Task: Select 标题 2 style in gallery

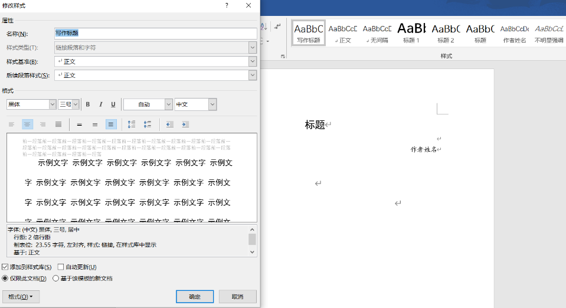Action: tap(446, 33)
